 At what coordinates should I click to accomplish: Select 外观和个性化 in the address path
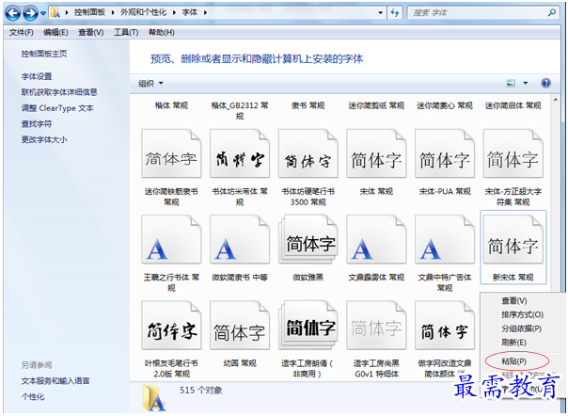coord(144,12)
